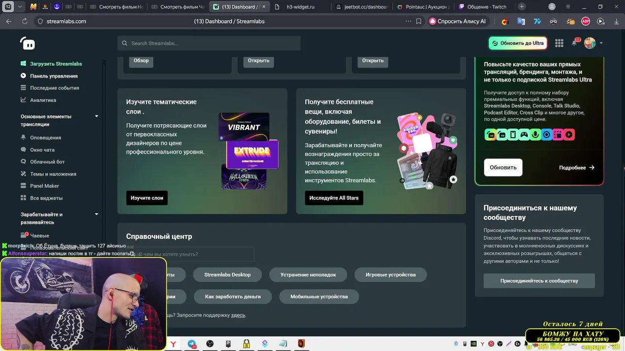Select the 'Мобильные устройства' help topic
Viewport: 625px width, 351px height.
click(x=319, y=296)
